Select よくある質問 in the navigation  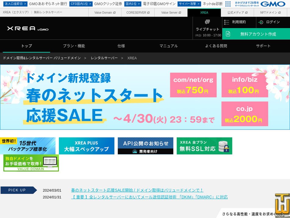pos(216,46)
